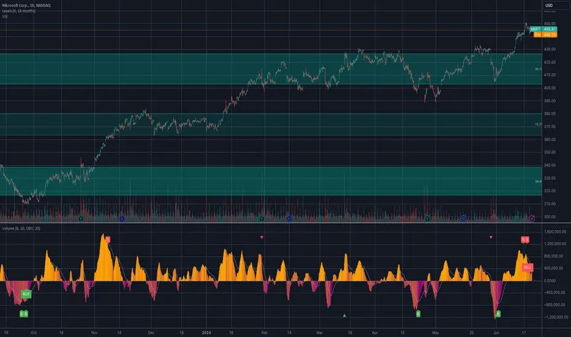
Task: Click the 2024 label on the time axis
Action: pyautogui.click(x=206, y=333)
